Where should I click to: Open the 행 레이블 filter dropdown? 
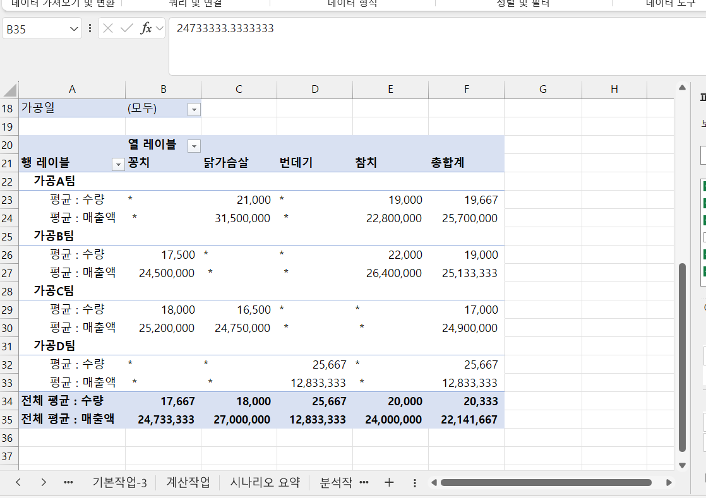(117, 164)
